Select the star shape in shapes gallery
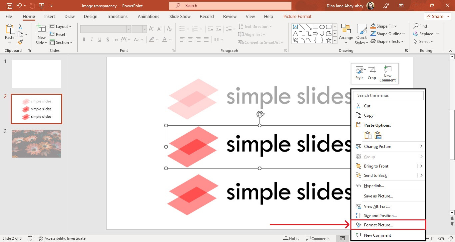The image size is (455, 242). (329, 40)
